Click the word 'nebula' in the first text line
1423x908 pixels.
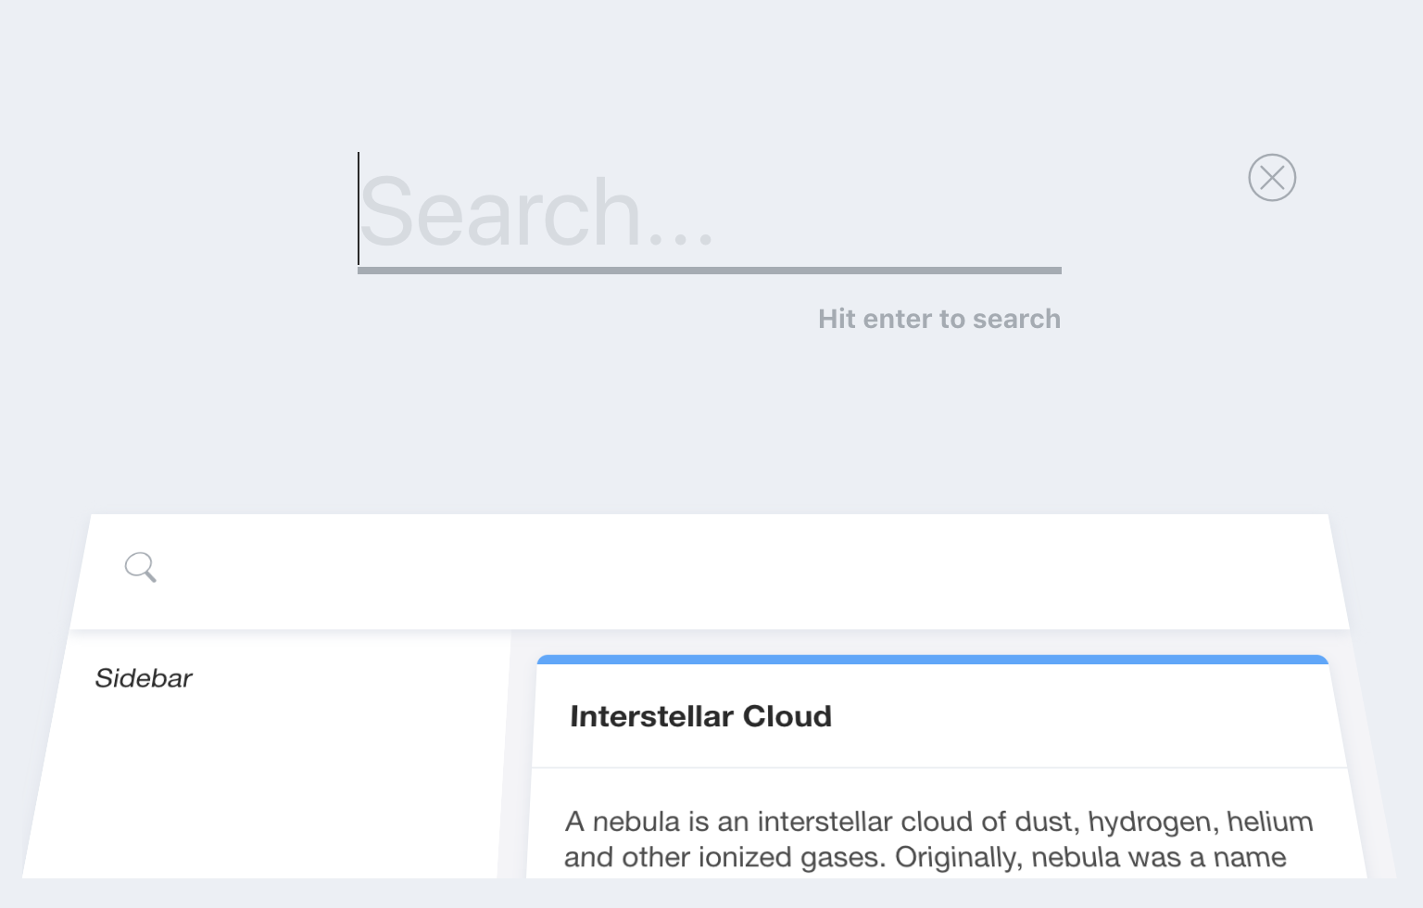point(636,822)
